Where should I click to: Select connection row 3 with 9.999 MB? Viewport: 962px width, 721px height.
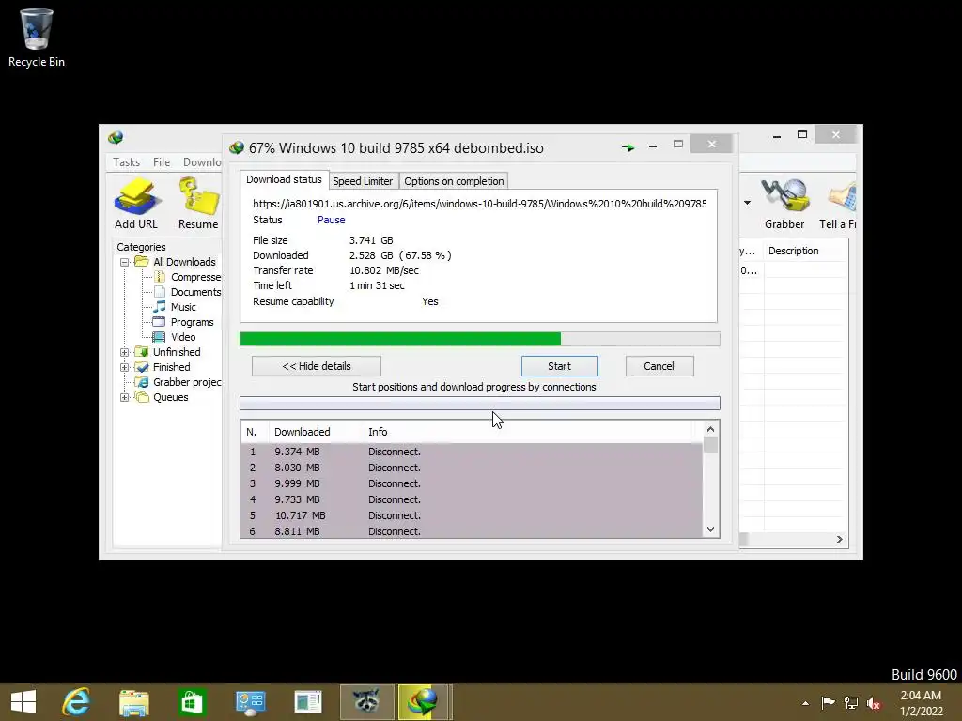pos(472,483)
